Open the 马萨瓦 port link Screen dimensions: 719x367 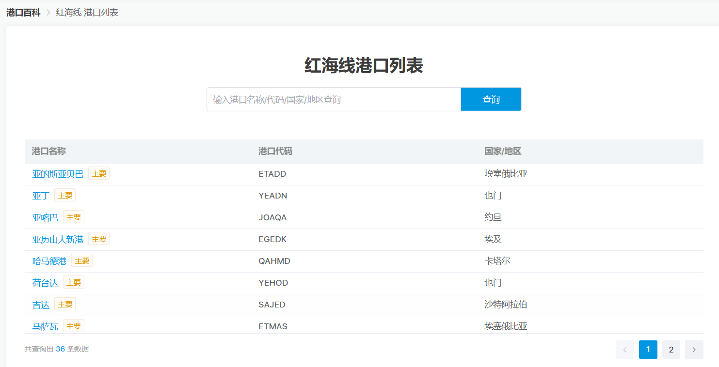pyautogui.click(x=45, y=326)
